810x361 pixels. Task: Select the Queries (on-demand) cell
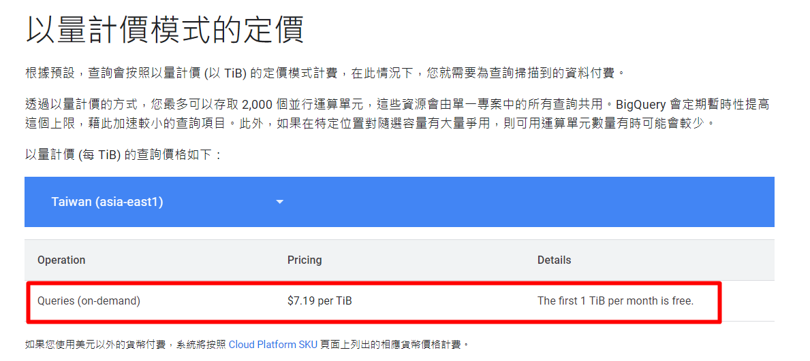pyautogui.click(x=89, y=300)
